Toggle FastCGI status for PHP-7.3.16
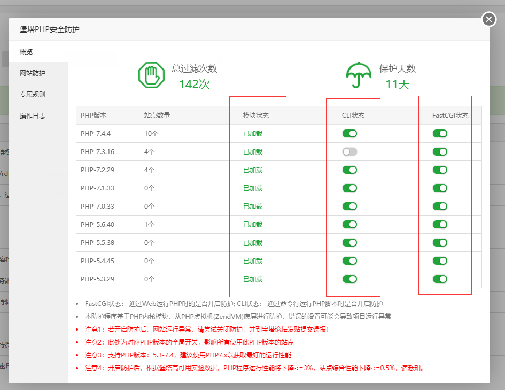The width and height of the screenshot is (505, 390). tap(440, 152)
